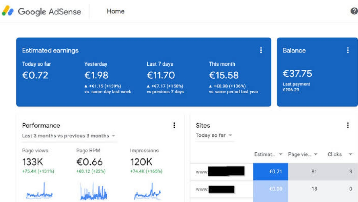The image size is (358, 202).
Task: Click the Sites card title
Action: (x=203, y=125)
